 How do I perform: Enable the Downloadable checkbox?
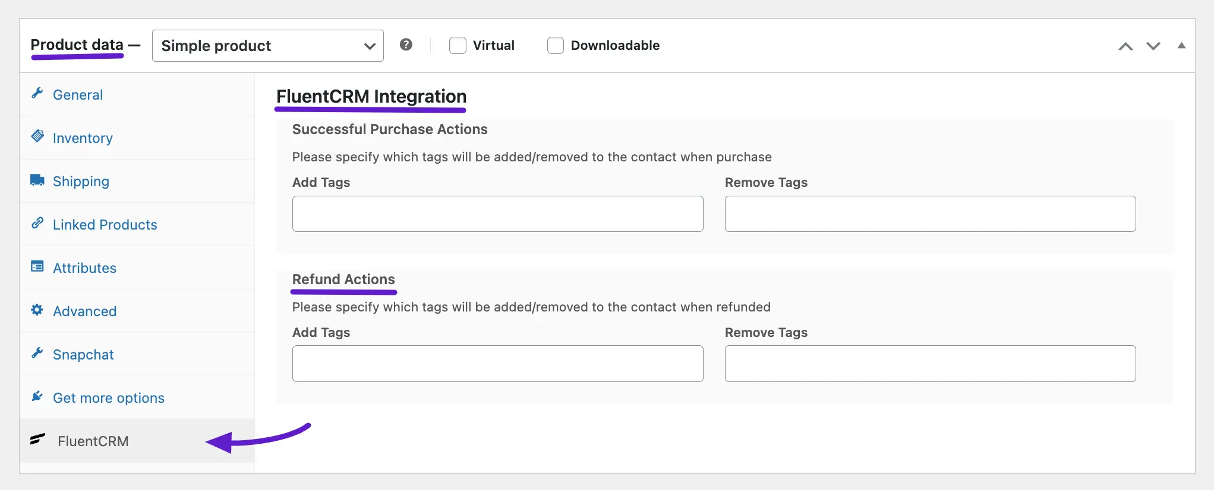[x=556, y=46]
